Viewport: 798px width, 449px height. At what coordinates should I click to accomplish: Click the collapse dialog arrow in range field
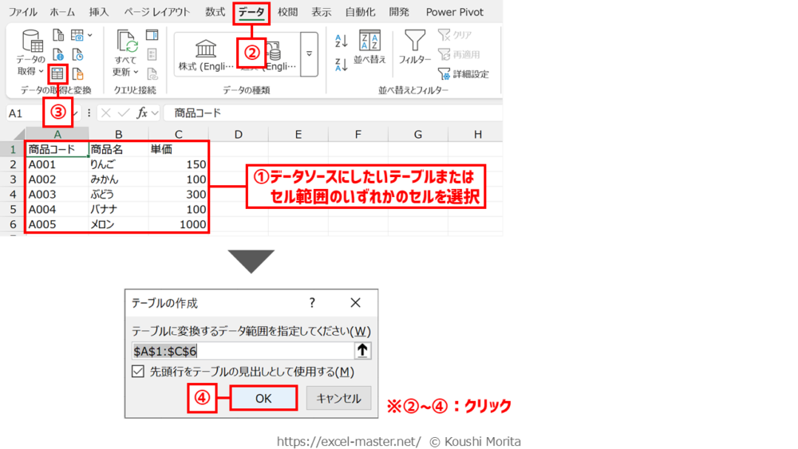[362, 350]
